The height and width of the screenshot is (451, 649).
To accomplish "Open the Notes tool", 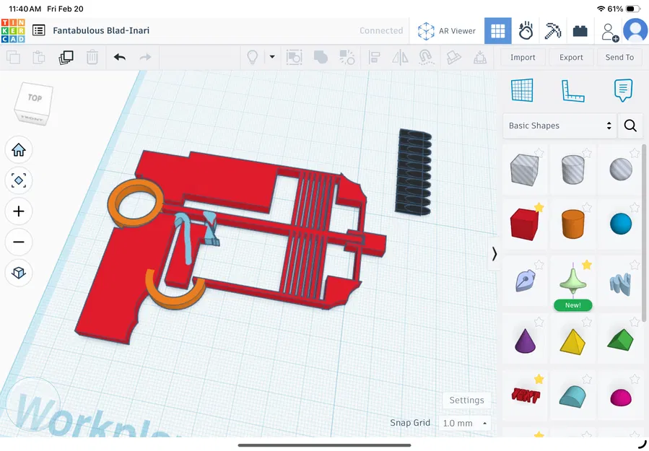I will 622,90.
